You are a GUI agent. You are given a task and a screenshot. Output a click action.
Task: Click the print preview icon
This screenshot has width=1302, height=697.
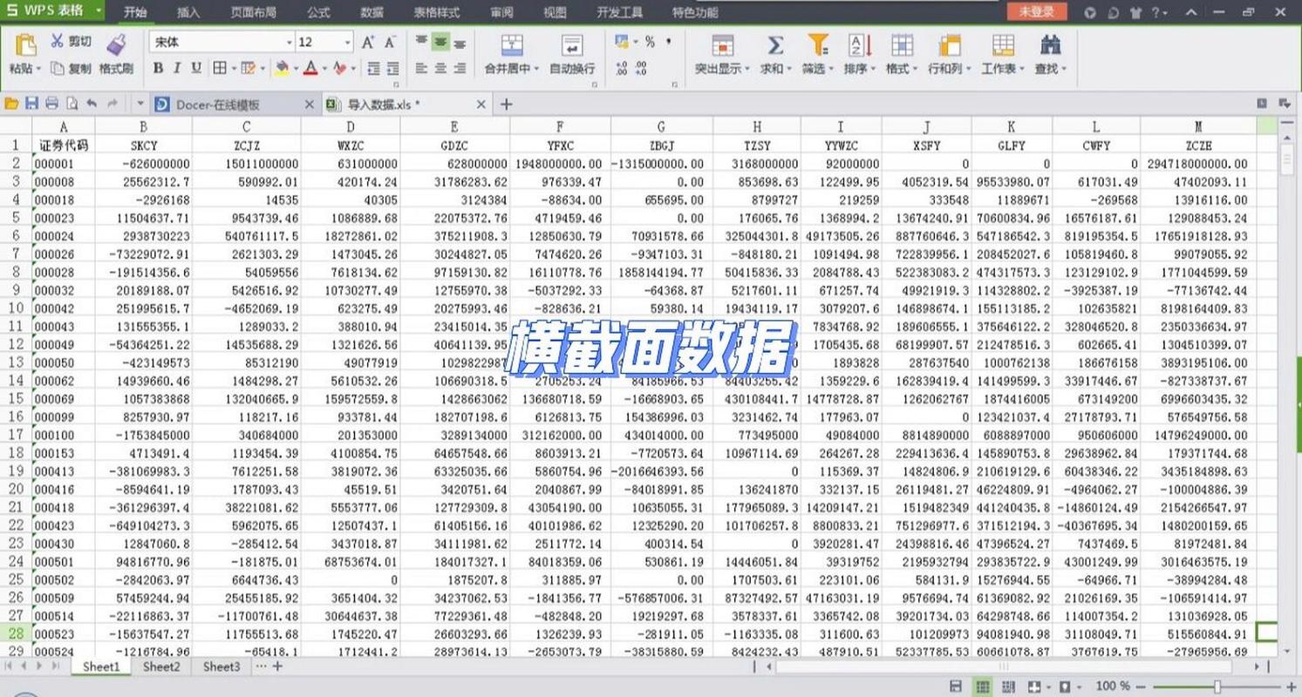click(x=72, y=104)
